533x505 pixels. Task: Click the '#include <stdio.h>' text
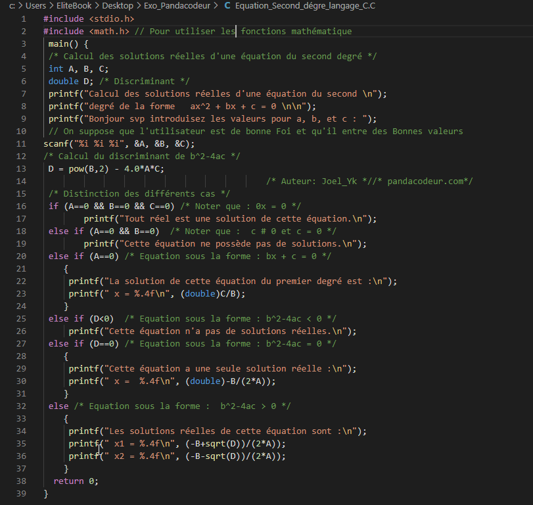89,18
